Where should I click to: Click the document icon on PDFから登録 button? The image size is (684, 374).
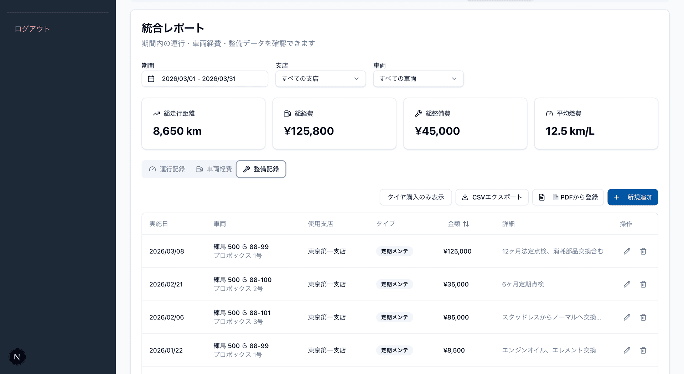[542, 197]
